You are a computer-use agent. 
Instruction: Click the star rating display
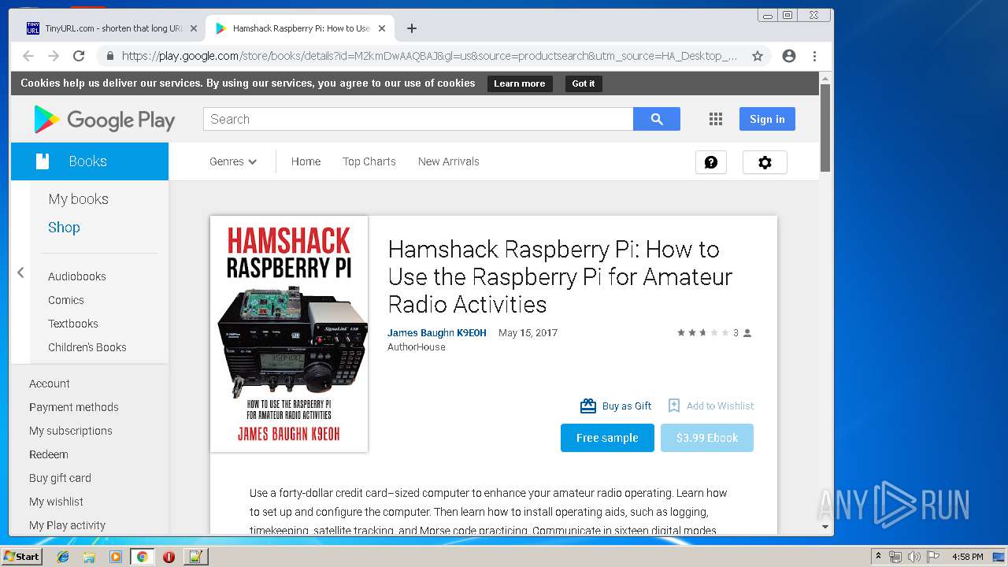click(x=703, y=333)
